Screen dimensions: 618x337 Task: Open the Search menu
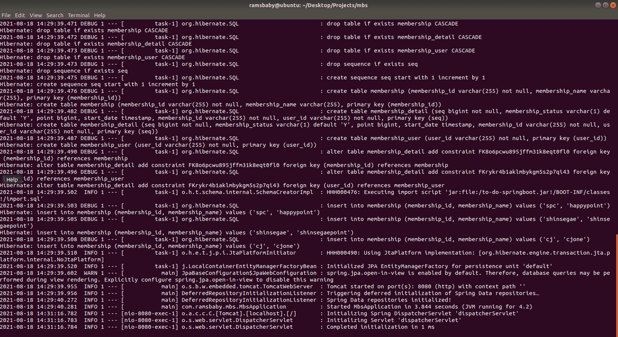tap(55, 15)
